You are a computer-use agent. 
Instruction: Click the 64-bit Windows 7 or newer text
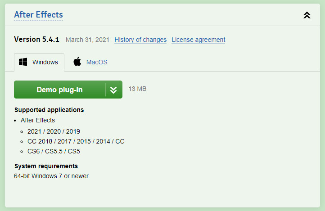[51, 176]
